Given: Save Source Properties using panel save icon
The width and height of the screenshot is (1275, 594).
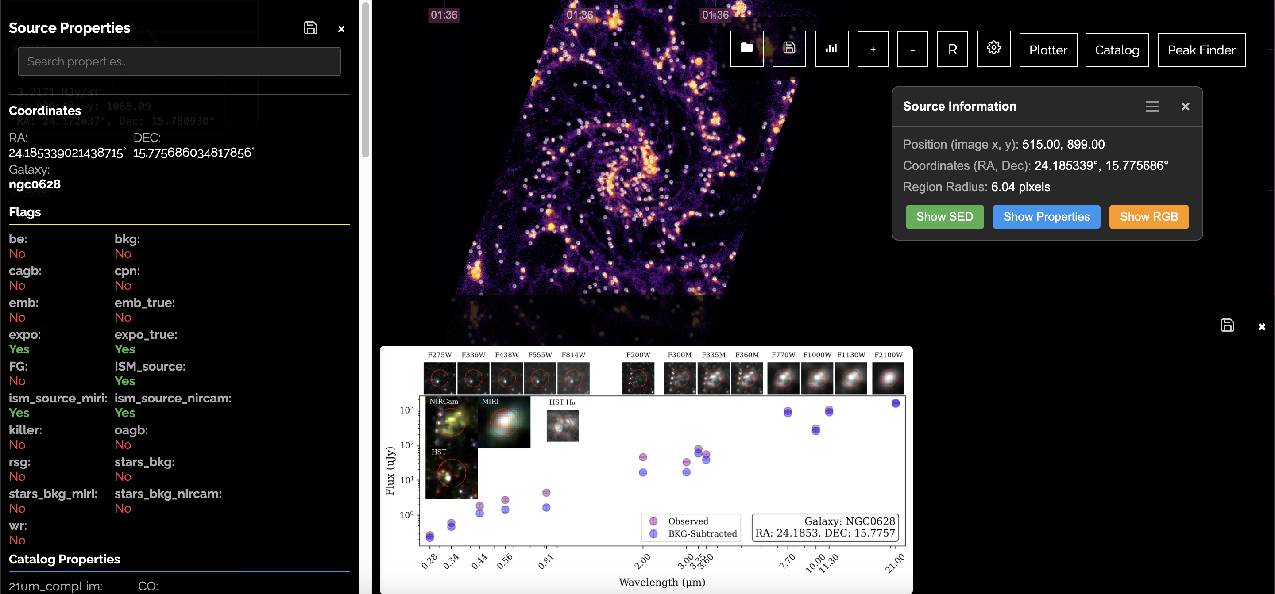Looking at the screenshot, I should point(310,28).
